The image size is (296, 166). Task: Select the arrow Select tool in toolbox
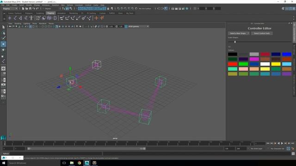coord(3,27)
